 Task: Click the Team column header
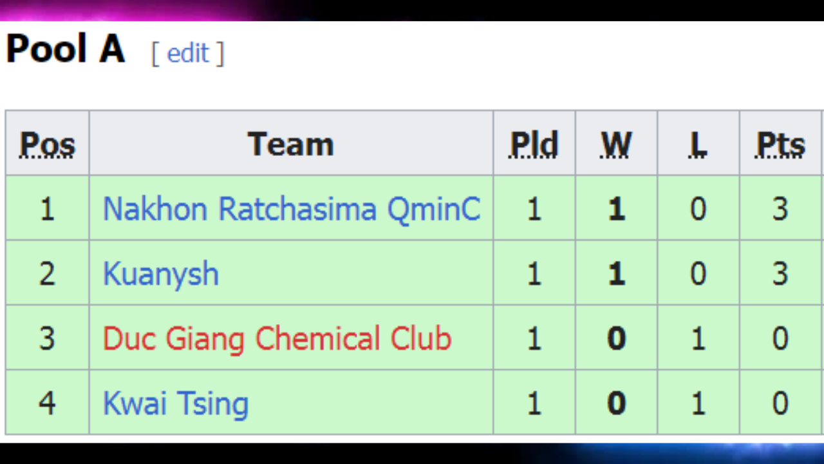tap(291, 144)
